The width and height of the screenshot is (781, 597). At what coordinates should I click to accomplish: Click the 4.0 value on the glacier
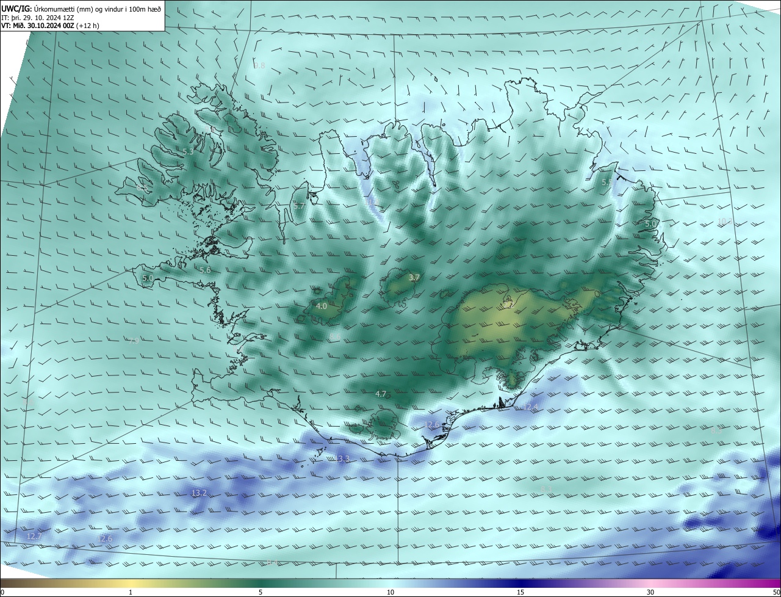tap(322, 306)
